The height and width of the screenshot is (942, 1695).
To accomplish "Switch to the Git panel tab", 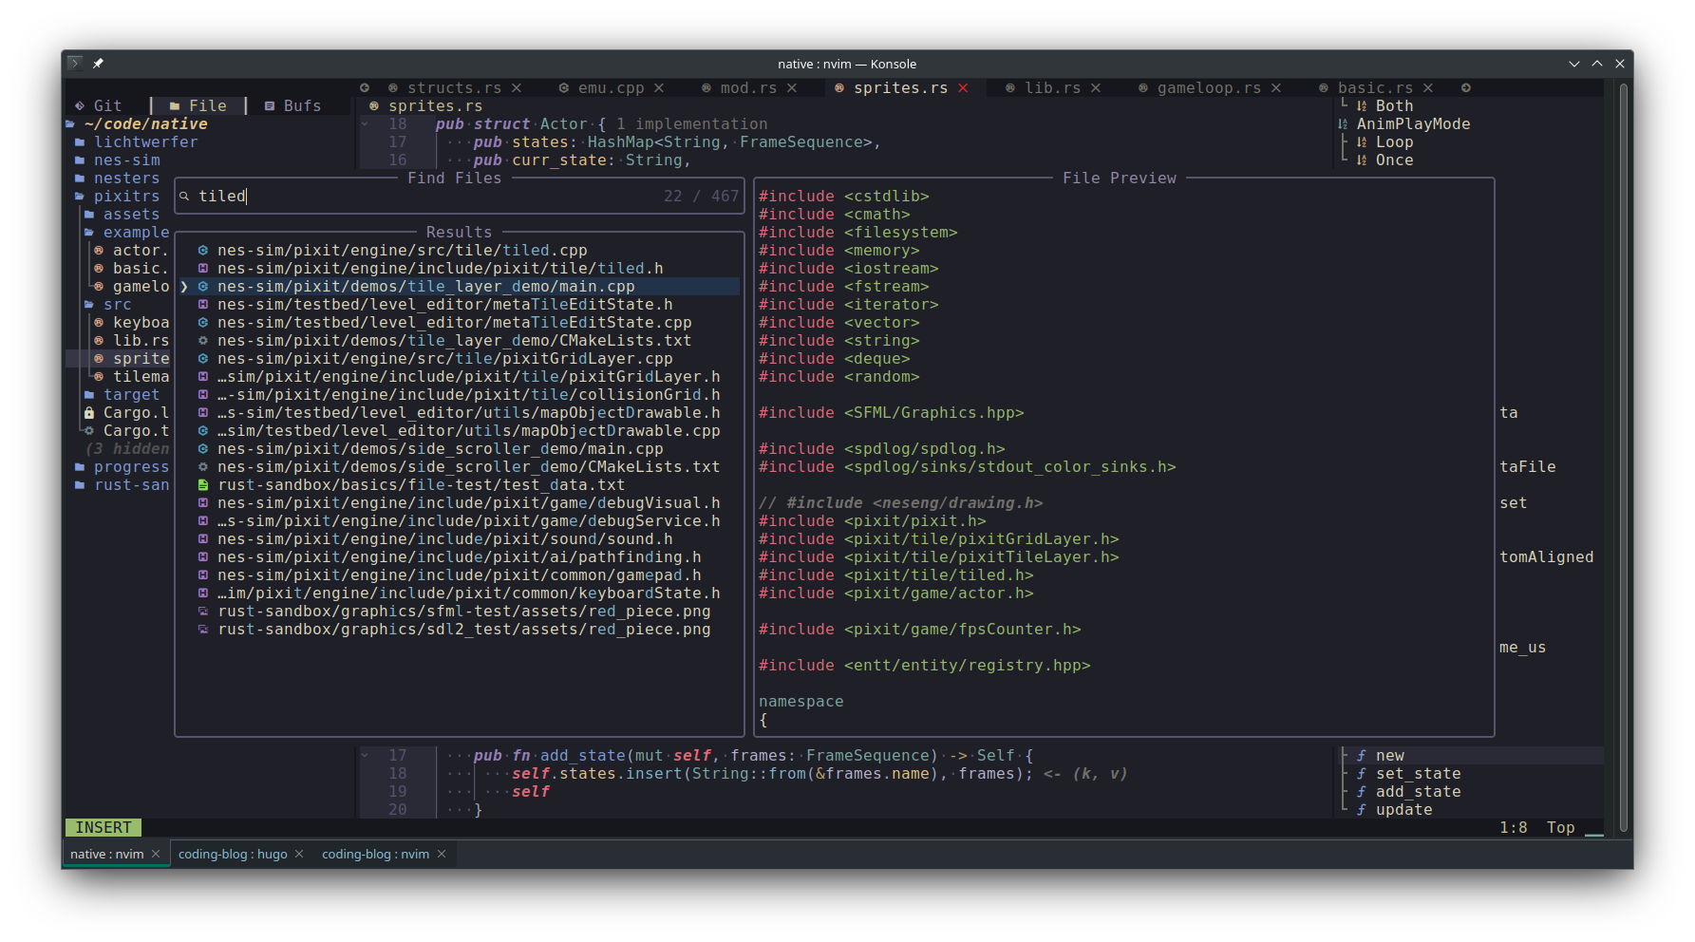I will pyautogui.click(x=99, y=106).
